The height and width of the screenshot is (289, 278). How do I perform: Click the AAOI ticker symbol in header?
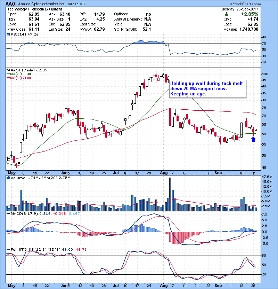pos(11,4)
